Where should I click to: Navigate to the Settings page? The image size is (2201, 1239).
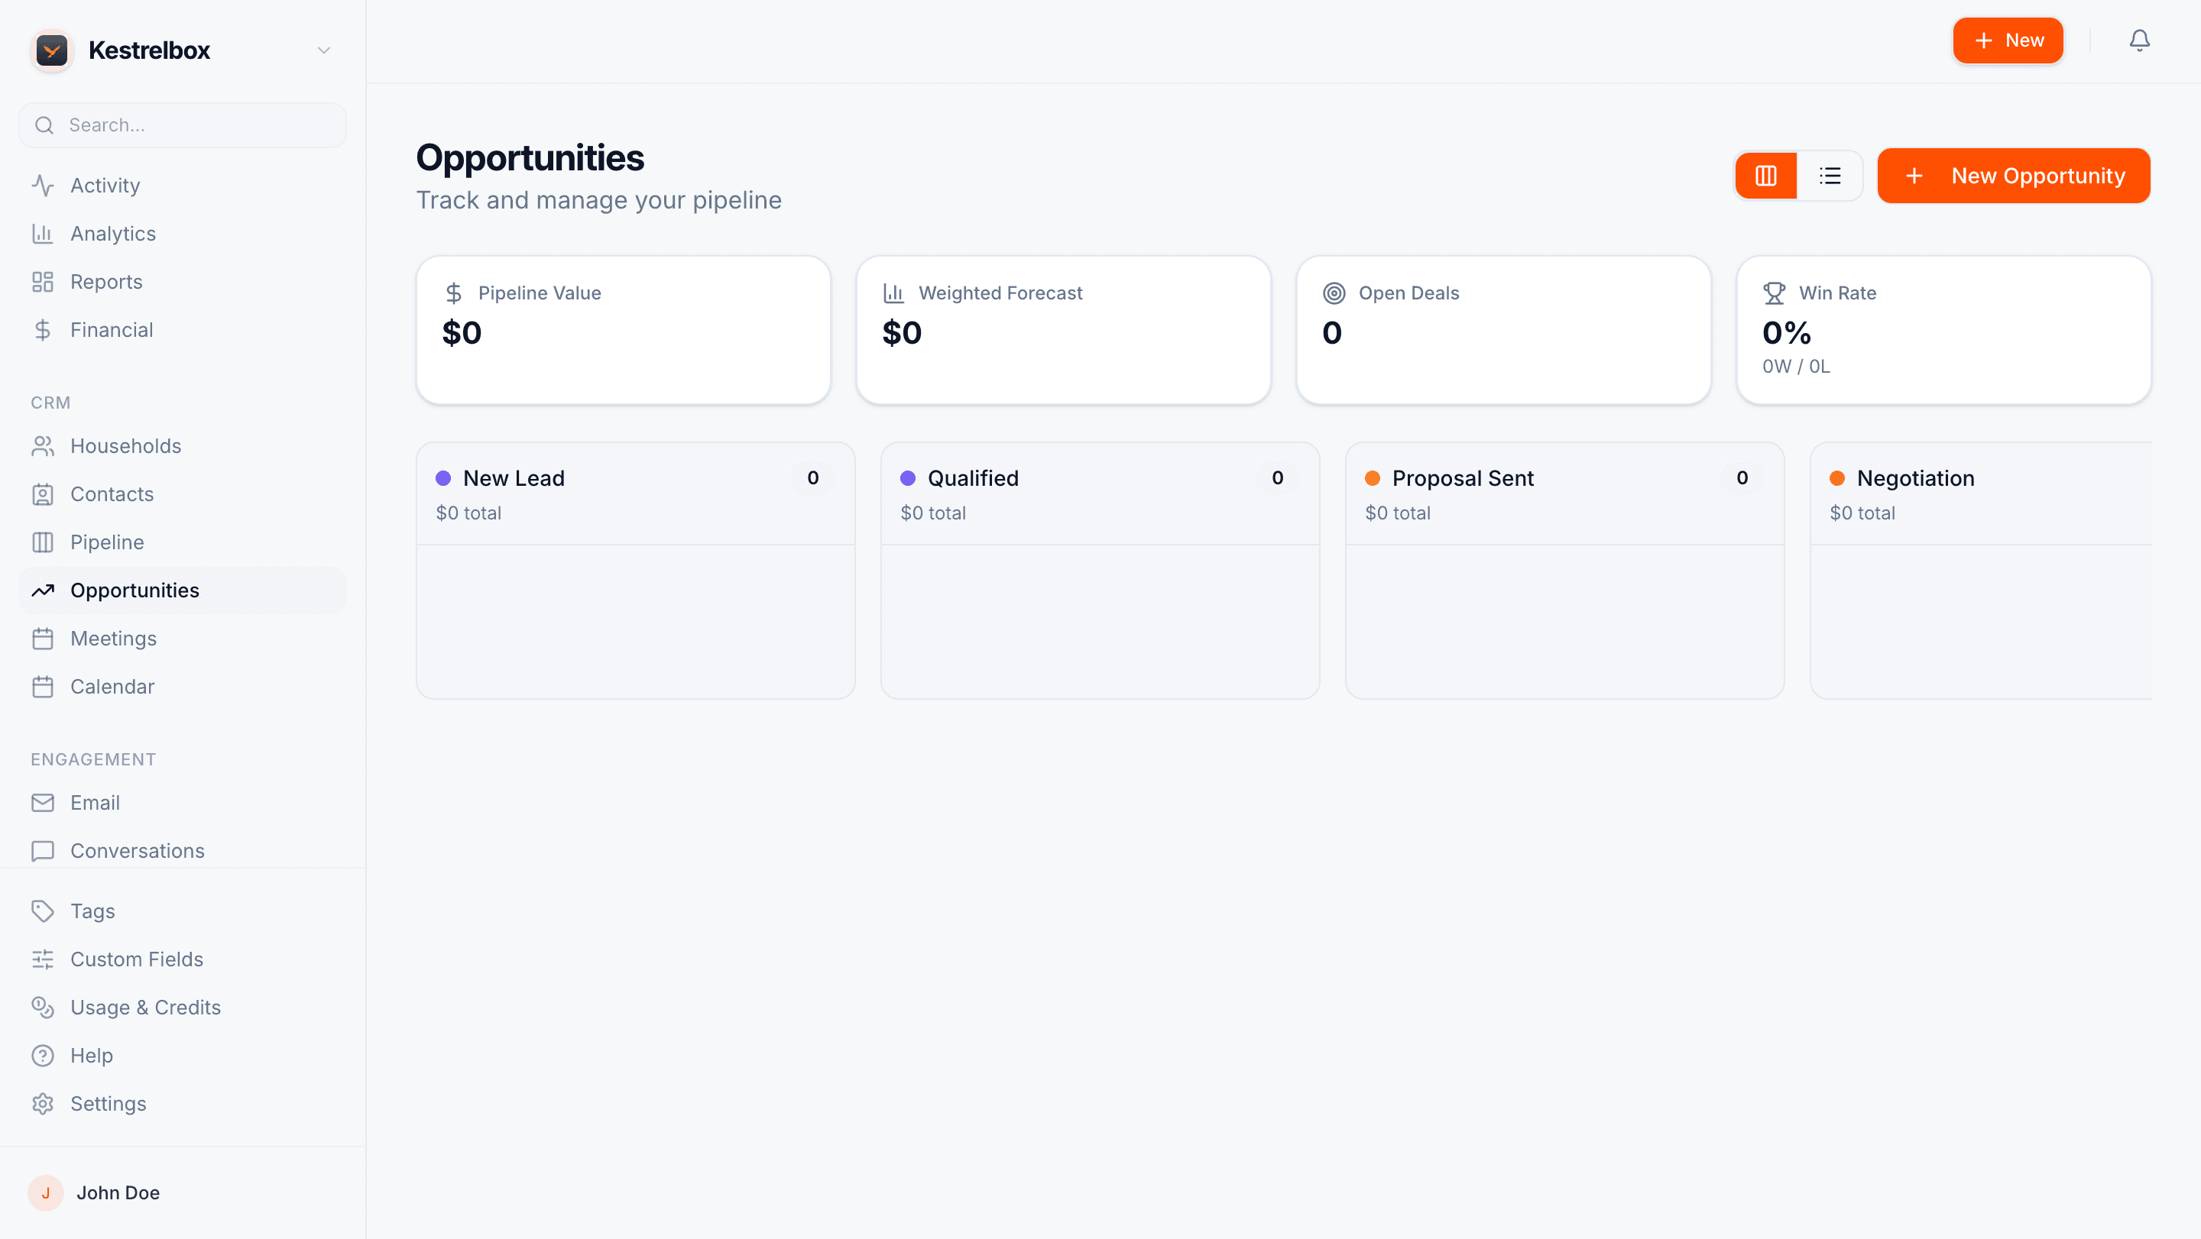[x=109, y=1103]
